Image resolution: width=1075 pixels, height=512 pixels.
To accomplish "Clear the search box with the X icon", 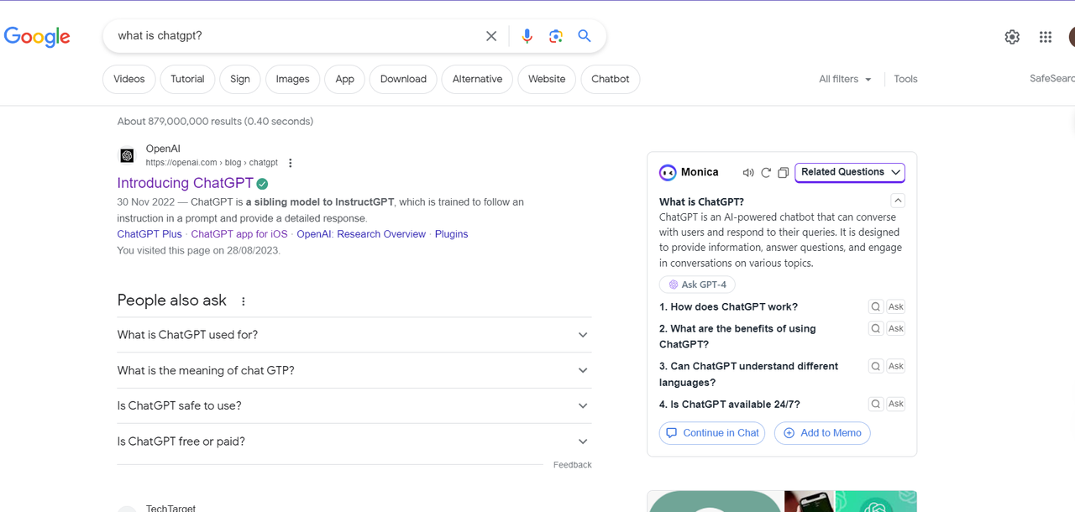I will [491, 36].
